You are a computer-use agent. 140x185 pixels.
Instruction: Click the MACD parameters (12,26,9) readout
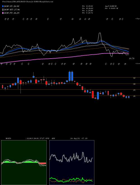pos(37,138)
